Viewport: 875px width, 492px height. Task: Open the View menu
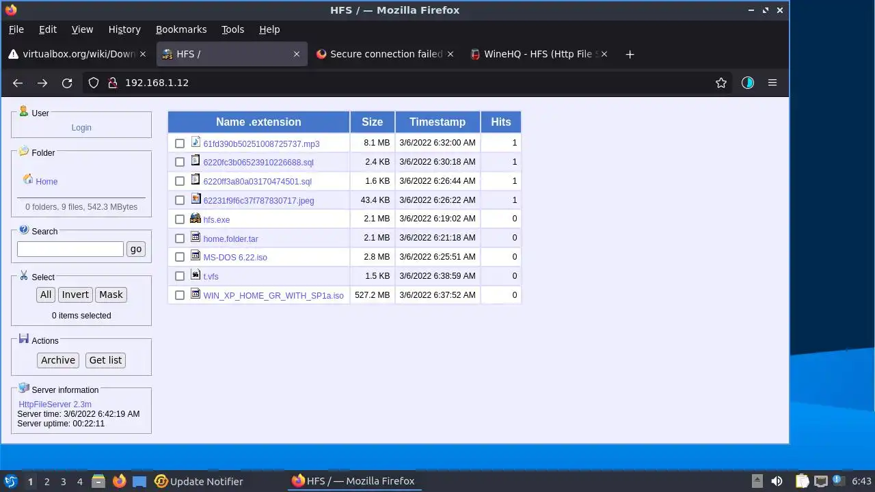[82, 29]
